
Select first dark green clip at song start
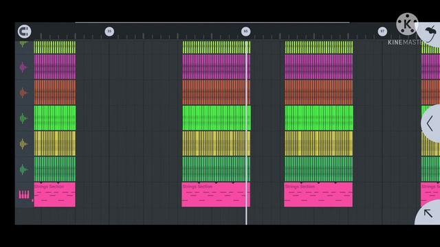coord(55,169)
